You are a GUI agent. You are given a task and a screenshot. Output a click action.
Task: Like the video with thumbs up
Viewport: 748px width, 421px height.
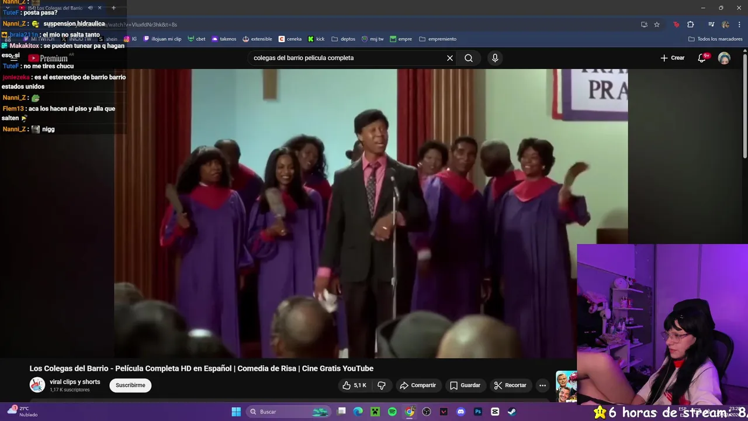[354, 385]
